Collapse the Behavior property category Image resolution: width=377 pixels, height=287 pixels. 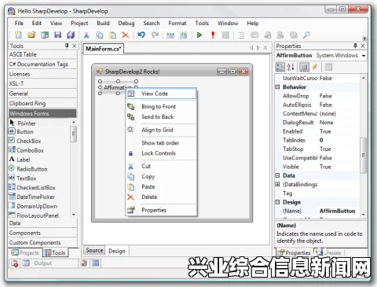[277, 87]
